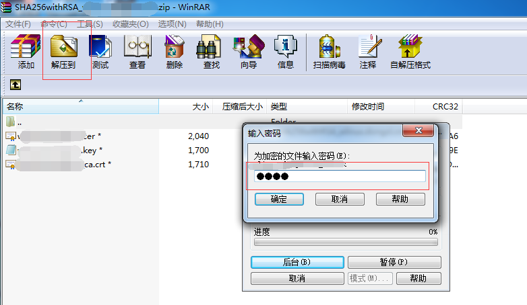Open the Help (帮助) menu
The width and height of the screenshot is (527, 305).
tap(210, 24)
